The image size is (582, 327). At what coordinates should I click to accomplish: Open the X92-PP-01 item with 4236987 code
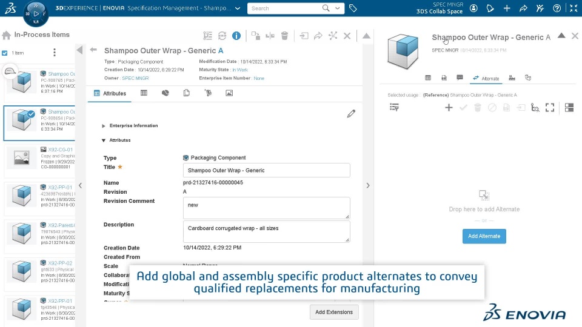click(x=60, y=187)
